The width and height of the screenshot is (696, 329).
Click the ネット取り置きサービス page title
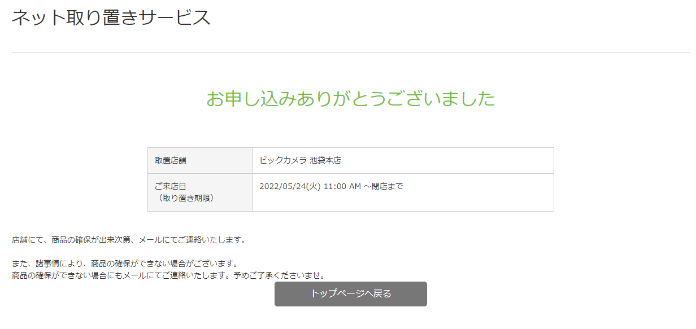pos(111,17)
